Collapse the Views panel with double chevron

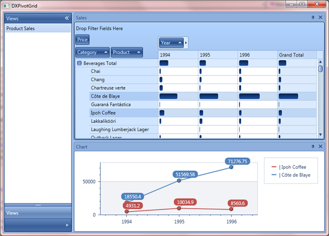coord(67,18)
